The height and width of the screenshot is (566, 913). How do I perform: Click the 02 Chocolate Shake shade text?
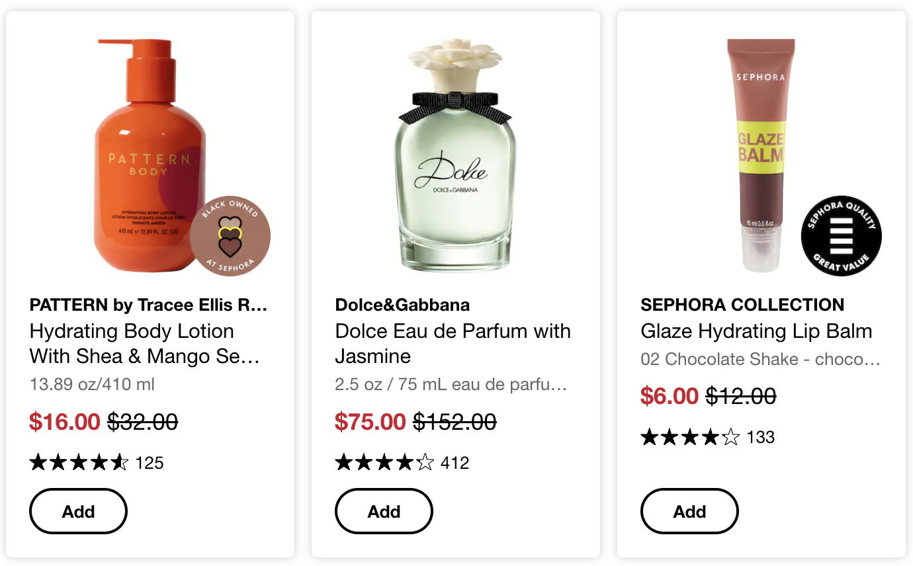point(760,359)
